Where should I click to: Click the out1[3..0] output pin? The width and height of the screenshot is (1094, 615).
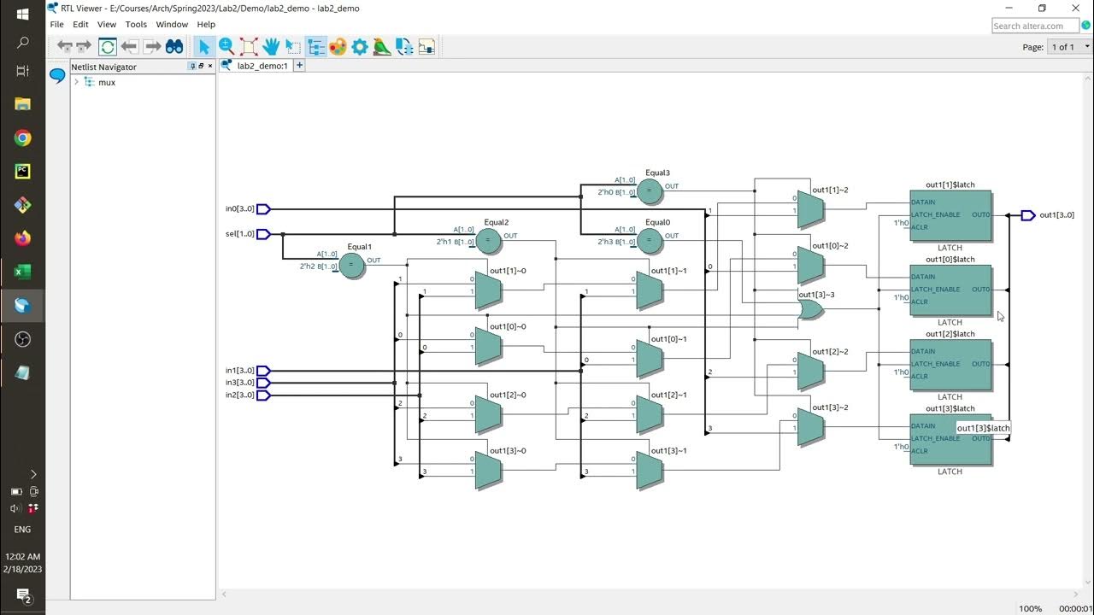(1028, 215)
